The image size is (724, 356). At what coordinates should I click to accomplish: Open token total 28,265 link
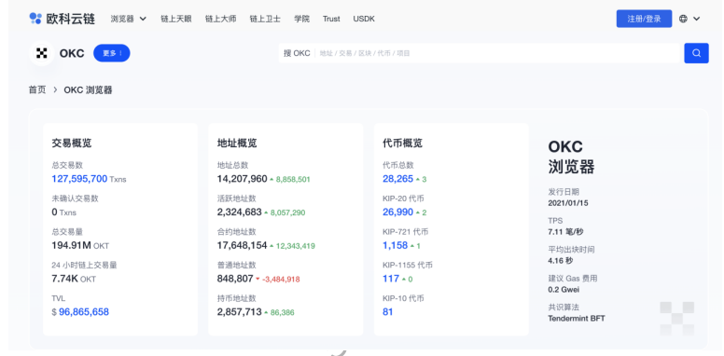click(398, 179)
